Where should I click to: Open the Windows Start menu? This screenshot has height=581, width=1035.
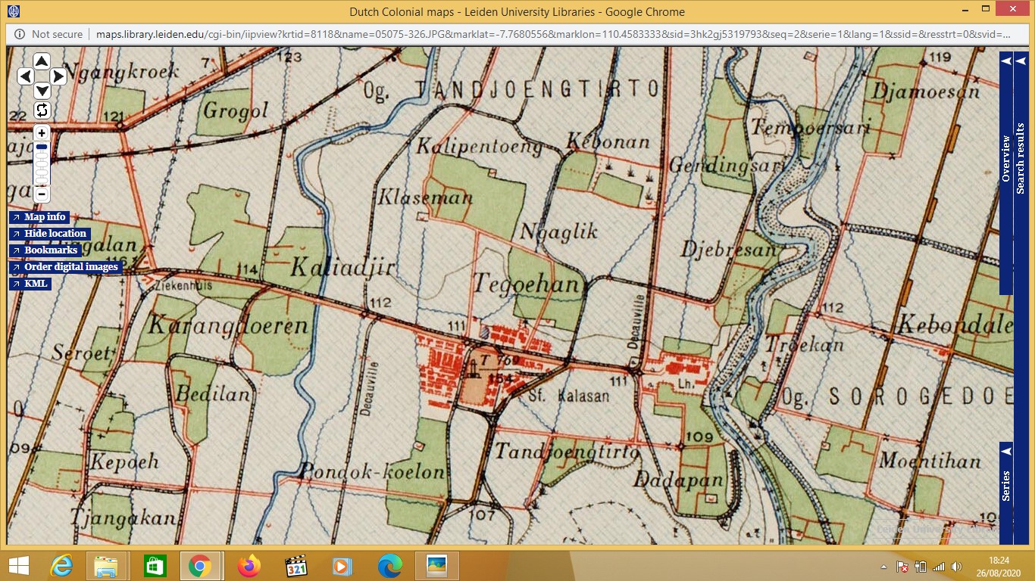pos(18,566)
